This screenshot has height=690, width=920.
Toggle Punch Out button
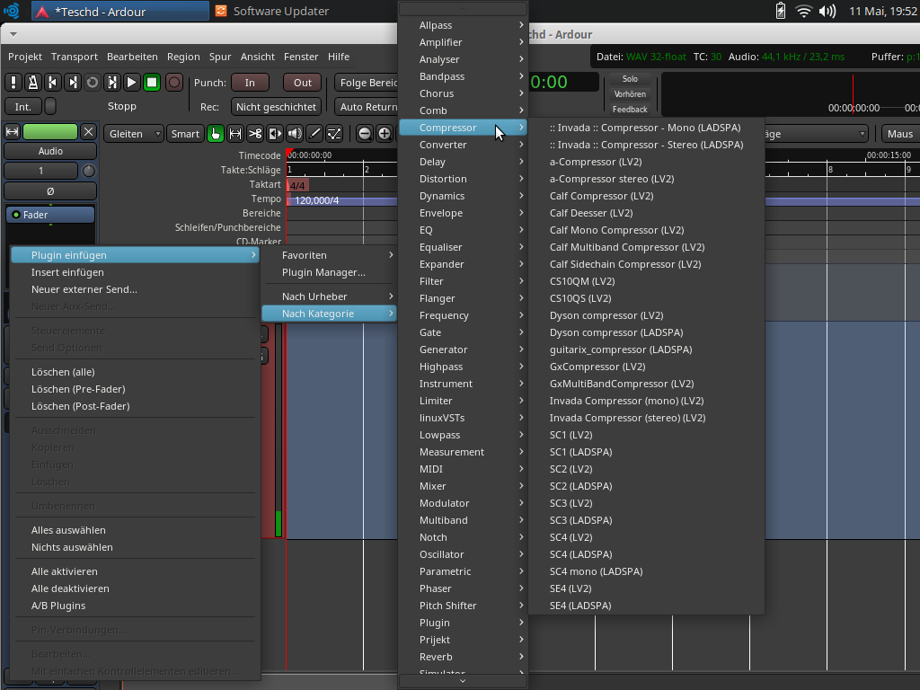click(303, 83)
